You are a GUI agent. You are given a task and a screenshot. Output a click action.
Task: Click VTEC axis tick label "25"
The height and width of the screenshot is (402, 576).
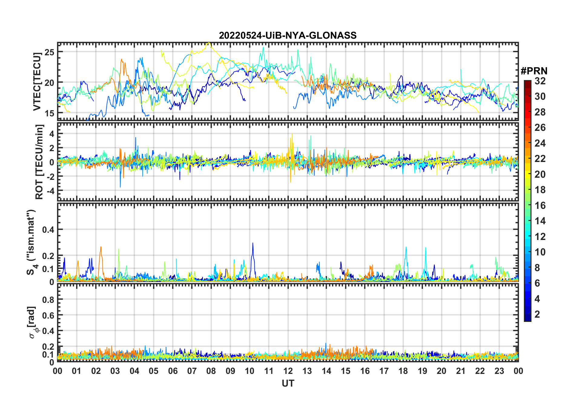49,52
